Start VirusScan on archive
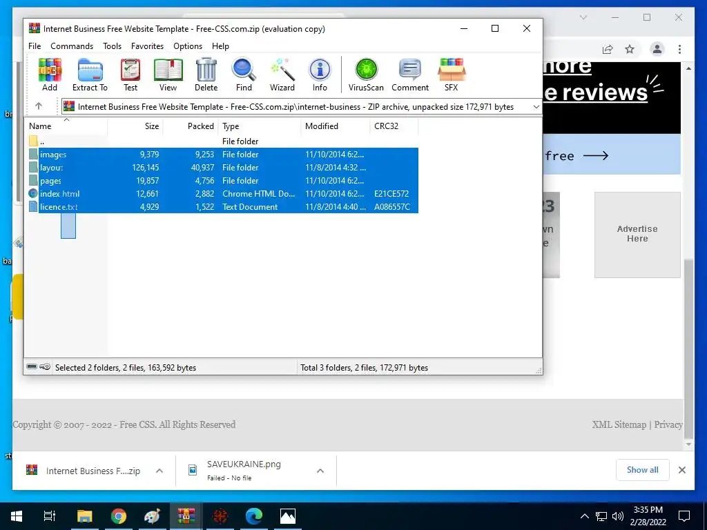 pyautogui.click(x=366, y=75)
